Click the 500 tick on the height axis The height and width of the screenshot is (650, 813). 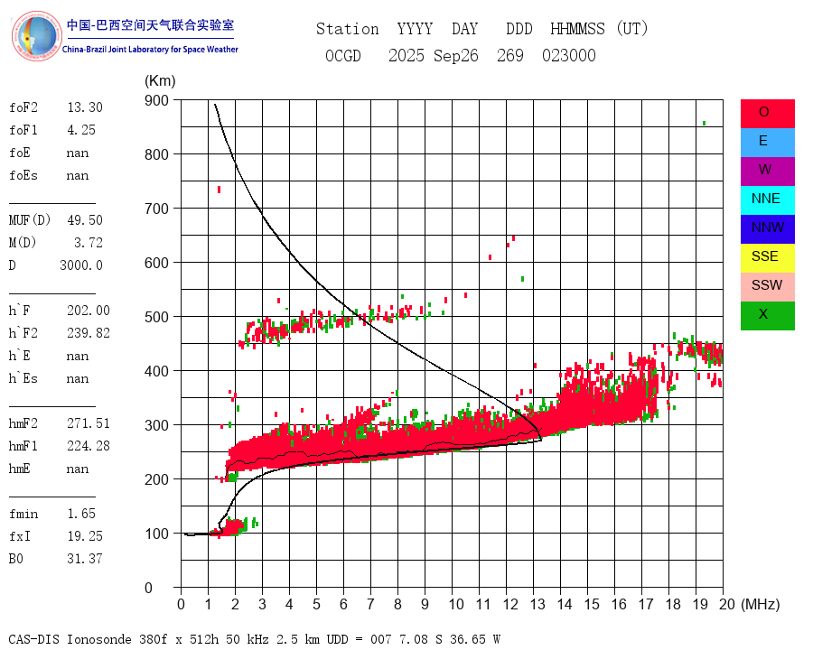[156, 317]
